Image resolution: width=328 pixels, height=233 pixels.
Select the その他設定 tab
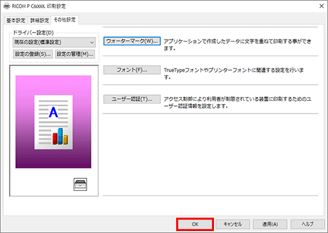pos(65,20)
